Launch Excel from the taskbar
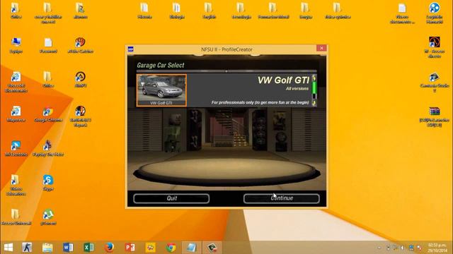The height and width of the screenshot is (254, 453). 88,248
